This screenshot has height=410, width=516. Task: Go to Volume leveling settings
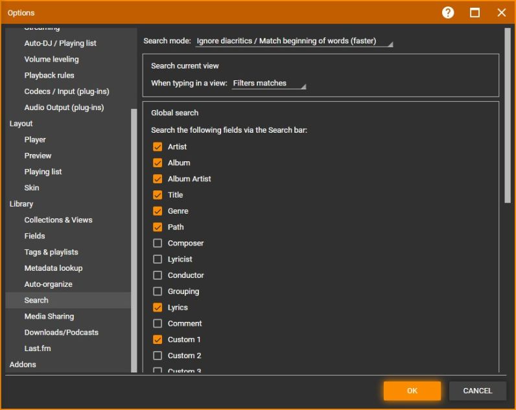coord(51,60)
